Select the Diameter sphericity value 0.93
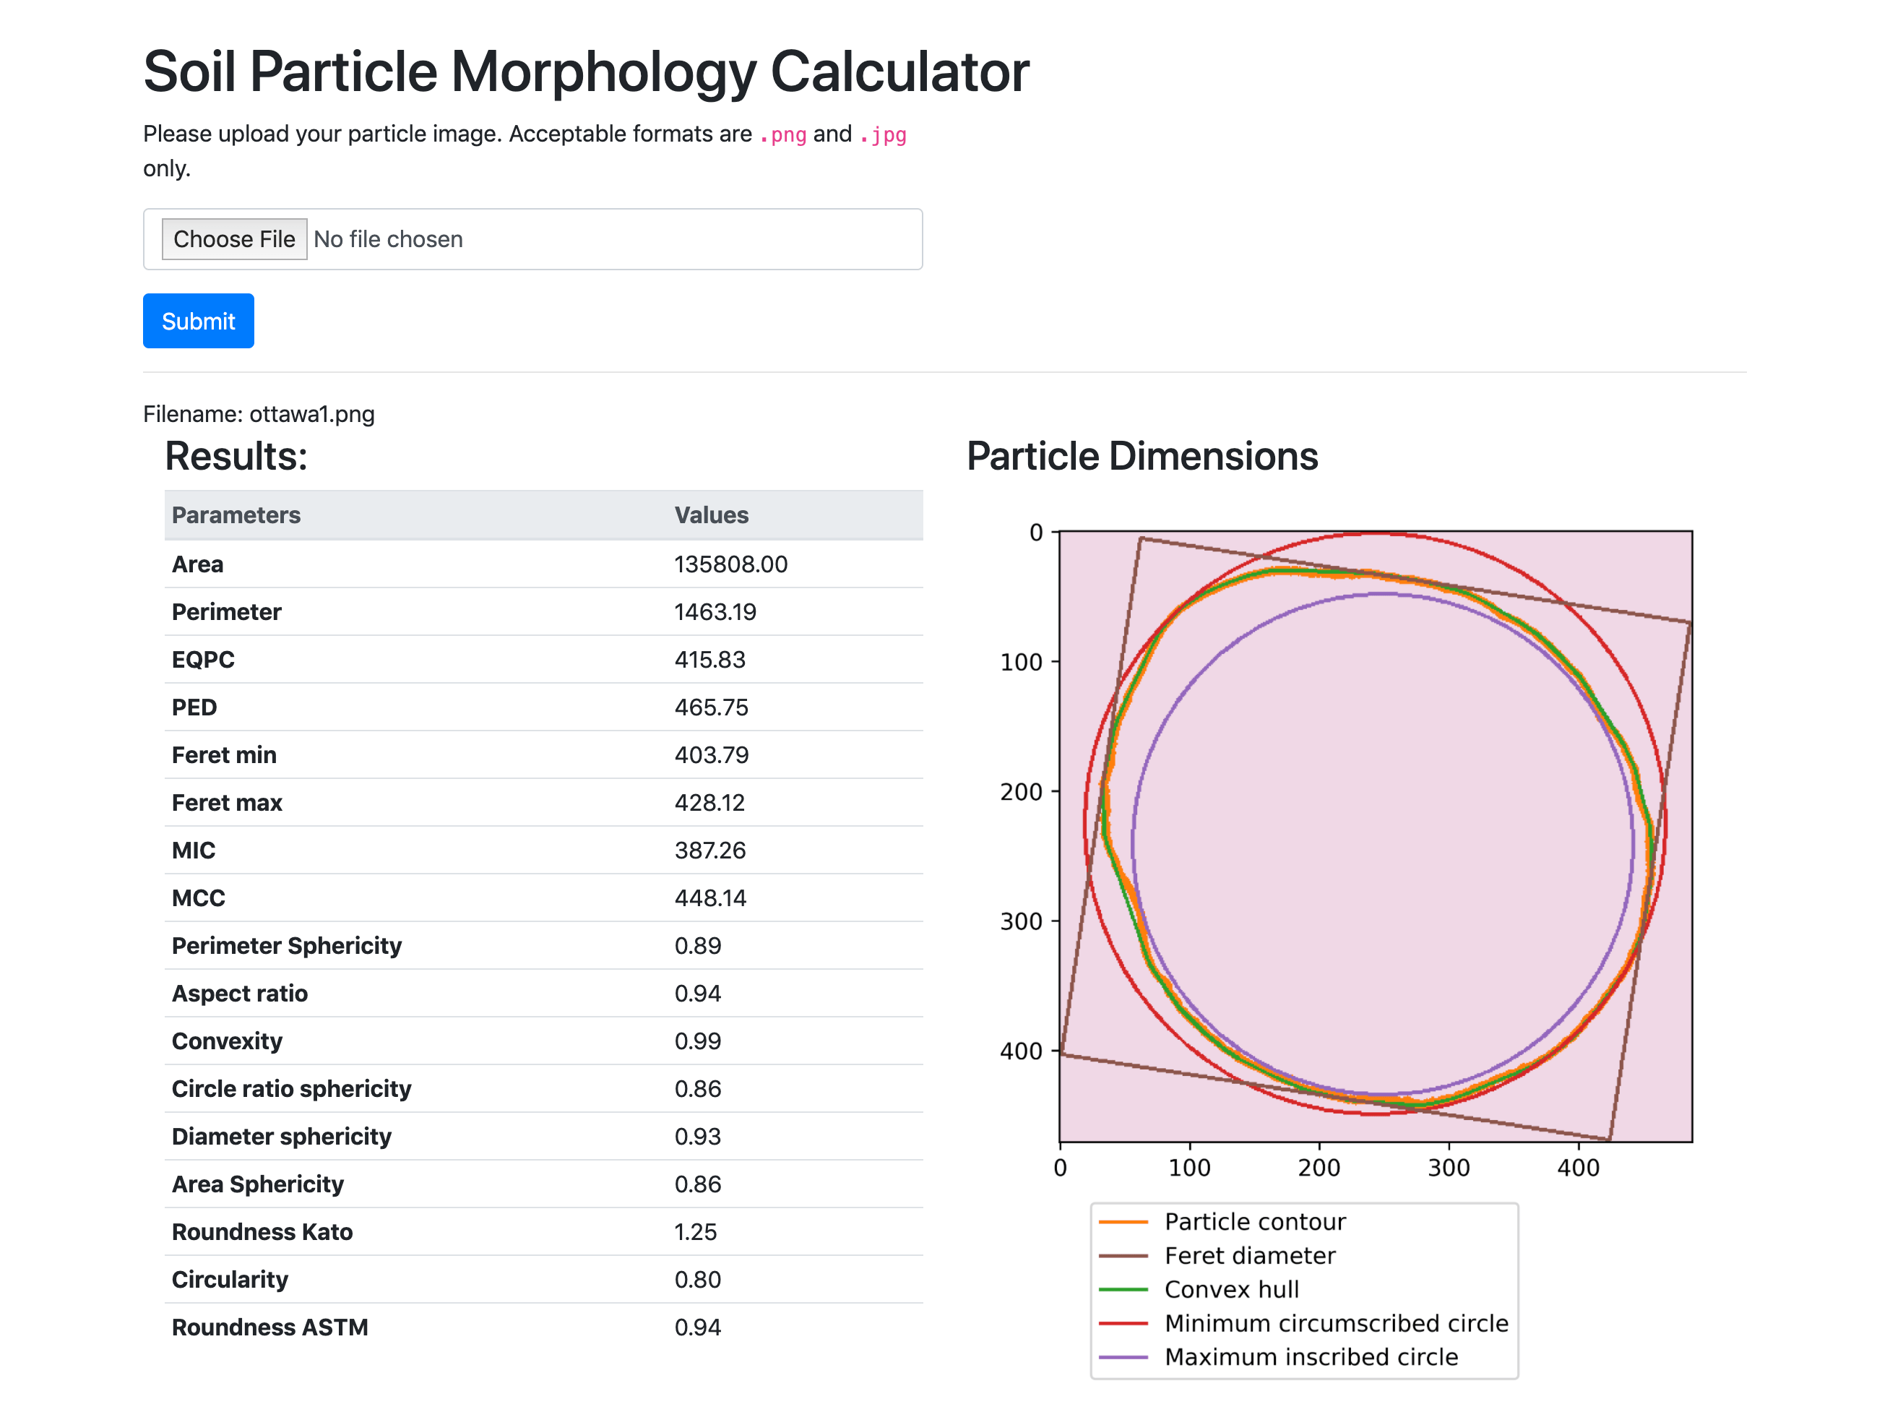The image size is (1890, 1412). pos(697,1137)
